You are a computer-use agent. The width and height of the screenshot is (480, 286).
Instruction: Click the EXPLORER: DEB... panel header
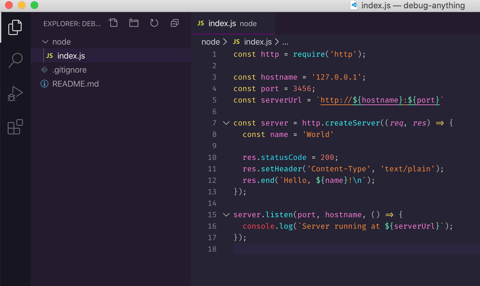coord(72,24)
